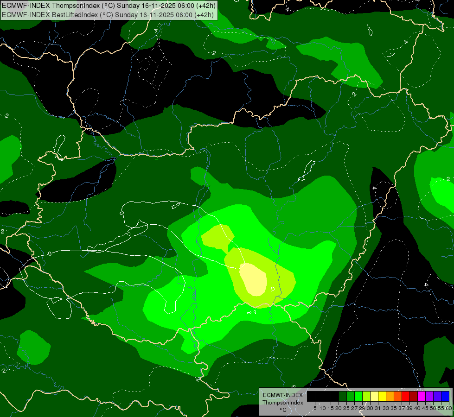
Task: Click the BestLiftedIndex title line at top
Action: pos(108,15)
